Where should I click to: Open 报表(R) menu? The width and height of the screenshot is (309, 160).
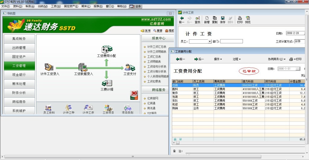[x=98, y=6]
